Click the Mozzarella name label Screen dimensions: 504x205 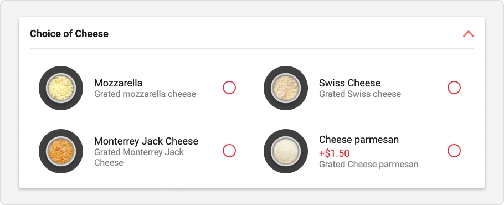[119, 83]
